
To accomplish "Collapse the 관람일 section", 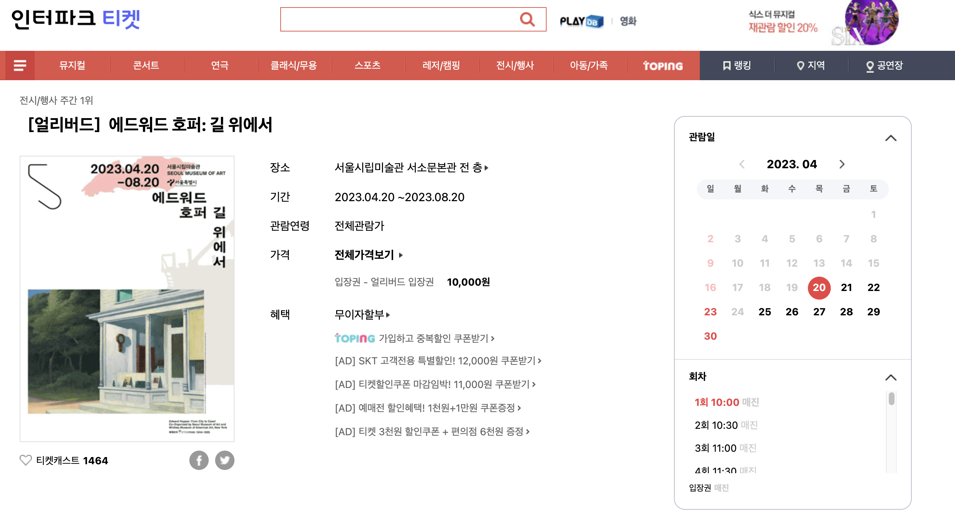I will tap(891, 138).
